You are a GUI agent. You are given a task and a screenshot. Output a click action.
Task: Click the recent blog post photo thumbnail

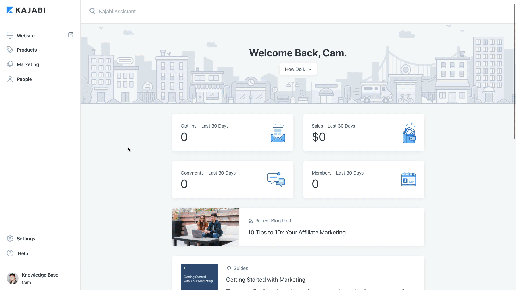[x=206, y=227]
